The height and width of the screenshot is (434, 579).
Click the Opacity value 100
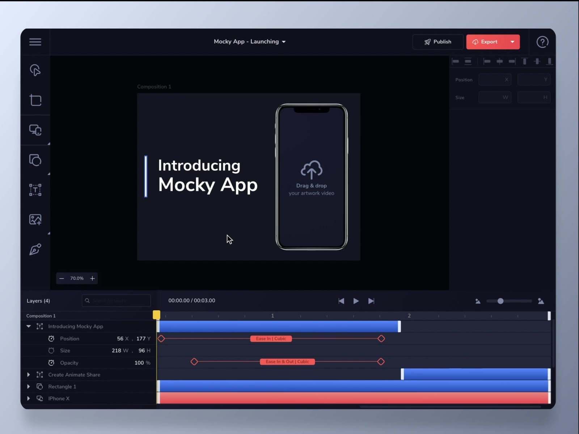(x=139, y=363)
